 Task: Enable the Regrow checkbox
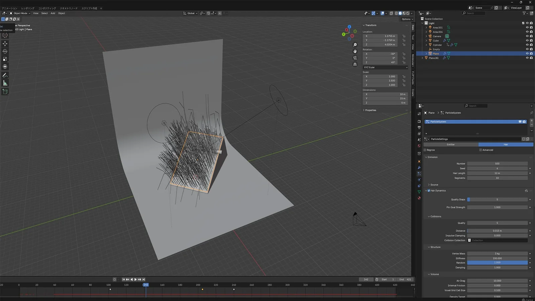425,150
